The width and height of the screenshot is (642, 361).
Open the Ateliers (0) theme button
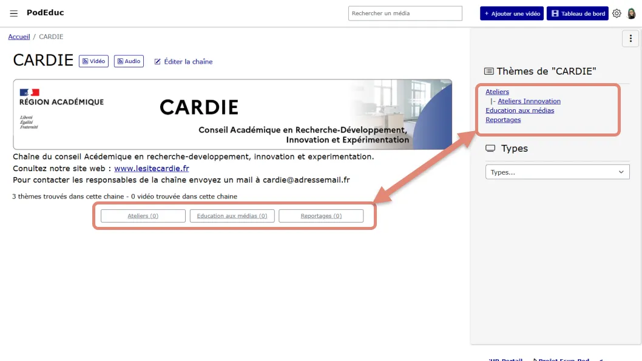click(143, 216)
